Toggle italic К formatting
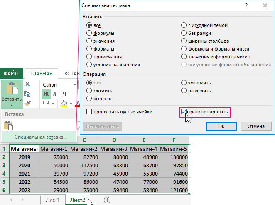 click(55, 94)
